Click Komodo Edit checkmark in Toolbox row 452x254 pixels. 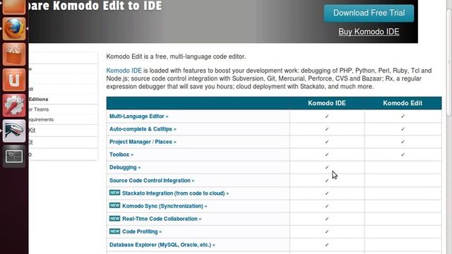[x=403, y=155]
